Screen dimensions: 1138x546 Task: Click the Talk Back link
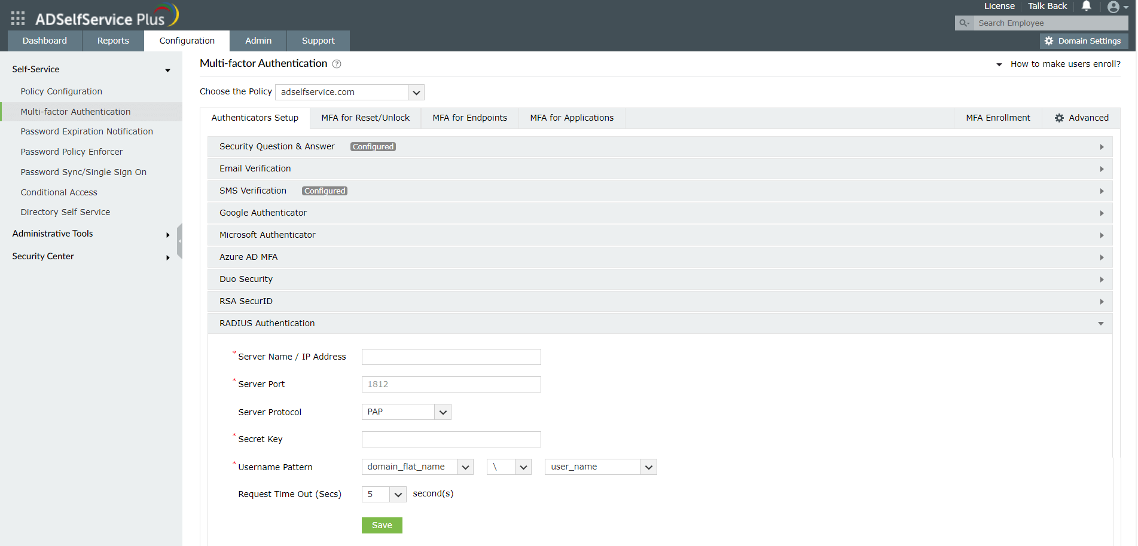1047,6
